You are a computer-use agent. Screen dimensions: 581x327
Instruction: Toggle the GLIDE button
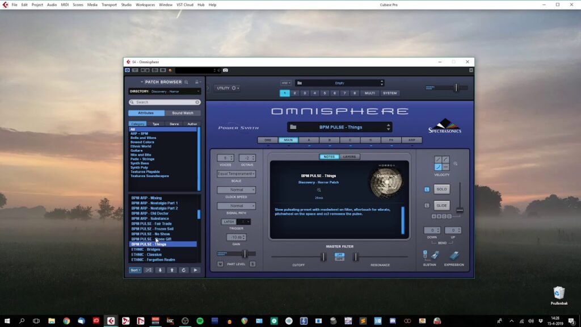pyautogui.click(x=441, y=206)
